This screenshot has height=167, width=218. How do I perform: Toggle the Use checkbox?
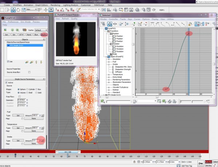point(8,61)
